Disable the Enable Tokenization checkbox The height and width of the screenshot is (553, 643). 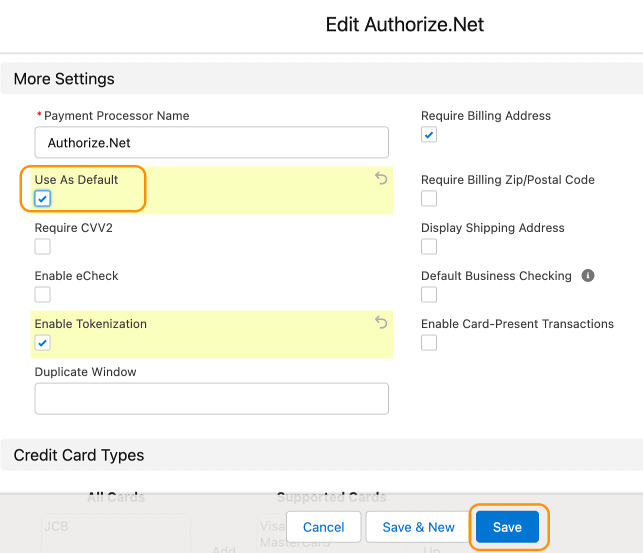(42, 343)
